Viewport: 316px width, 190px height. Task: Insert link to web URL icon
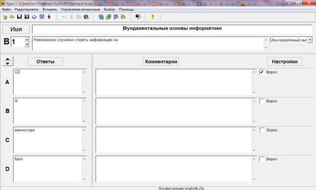point(116,17)
